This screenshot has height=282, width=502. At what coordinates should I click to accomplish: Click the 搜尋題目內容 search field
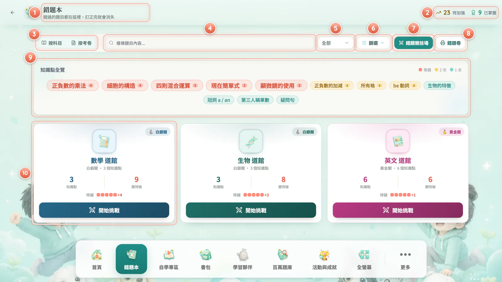tap(210, 43)
